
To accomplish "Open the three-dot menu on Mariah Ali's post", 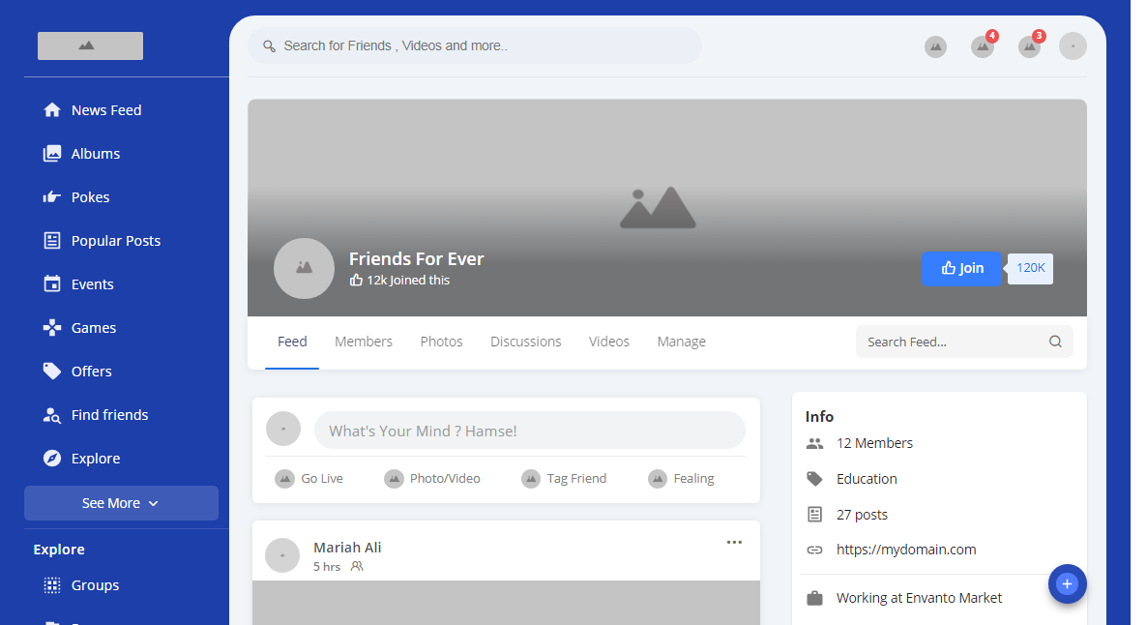I will (x=734, y=542).
